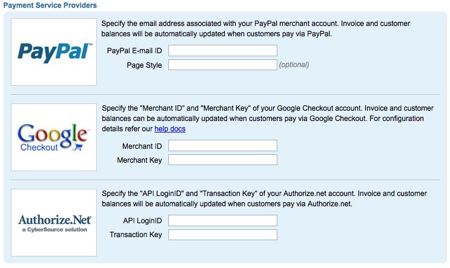Click the PayPal logo image
This screenshot has width=450, height=268.
click(x=54, y=52)
